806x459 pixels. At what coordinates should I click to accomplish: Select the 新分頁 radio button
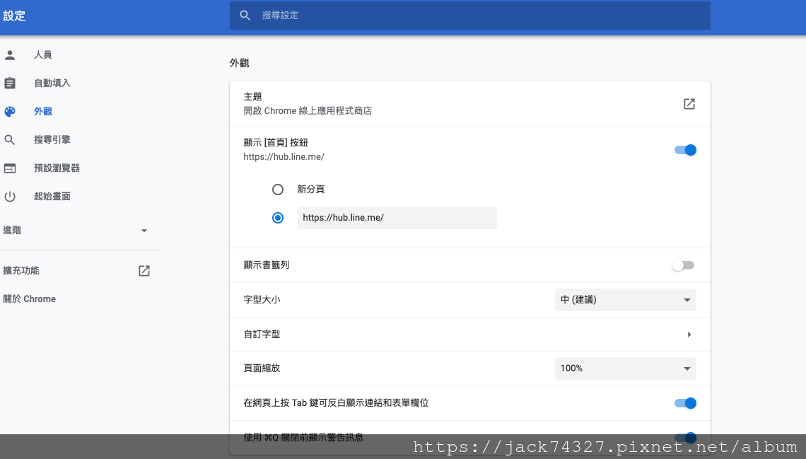point(278,190)
